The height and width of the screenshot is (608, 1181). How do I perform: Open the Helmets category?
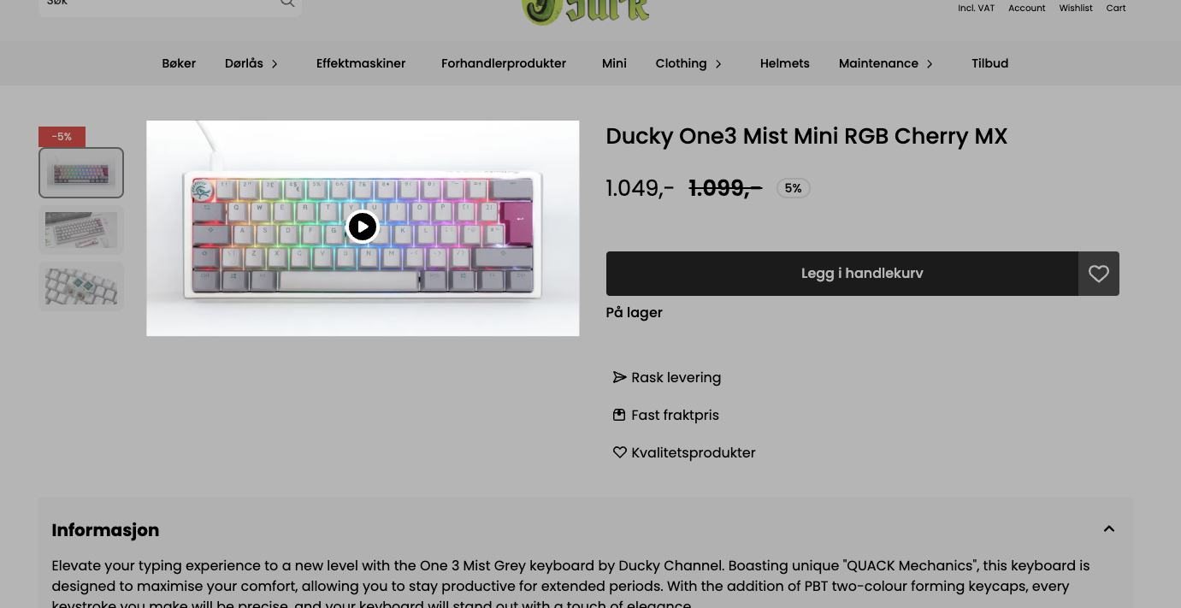784,63
